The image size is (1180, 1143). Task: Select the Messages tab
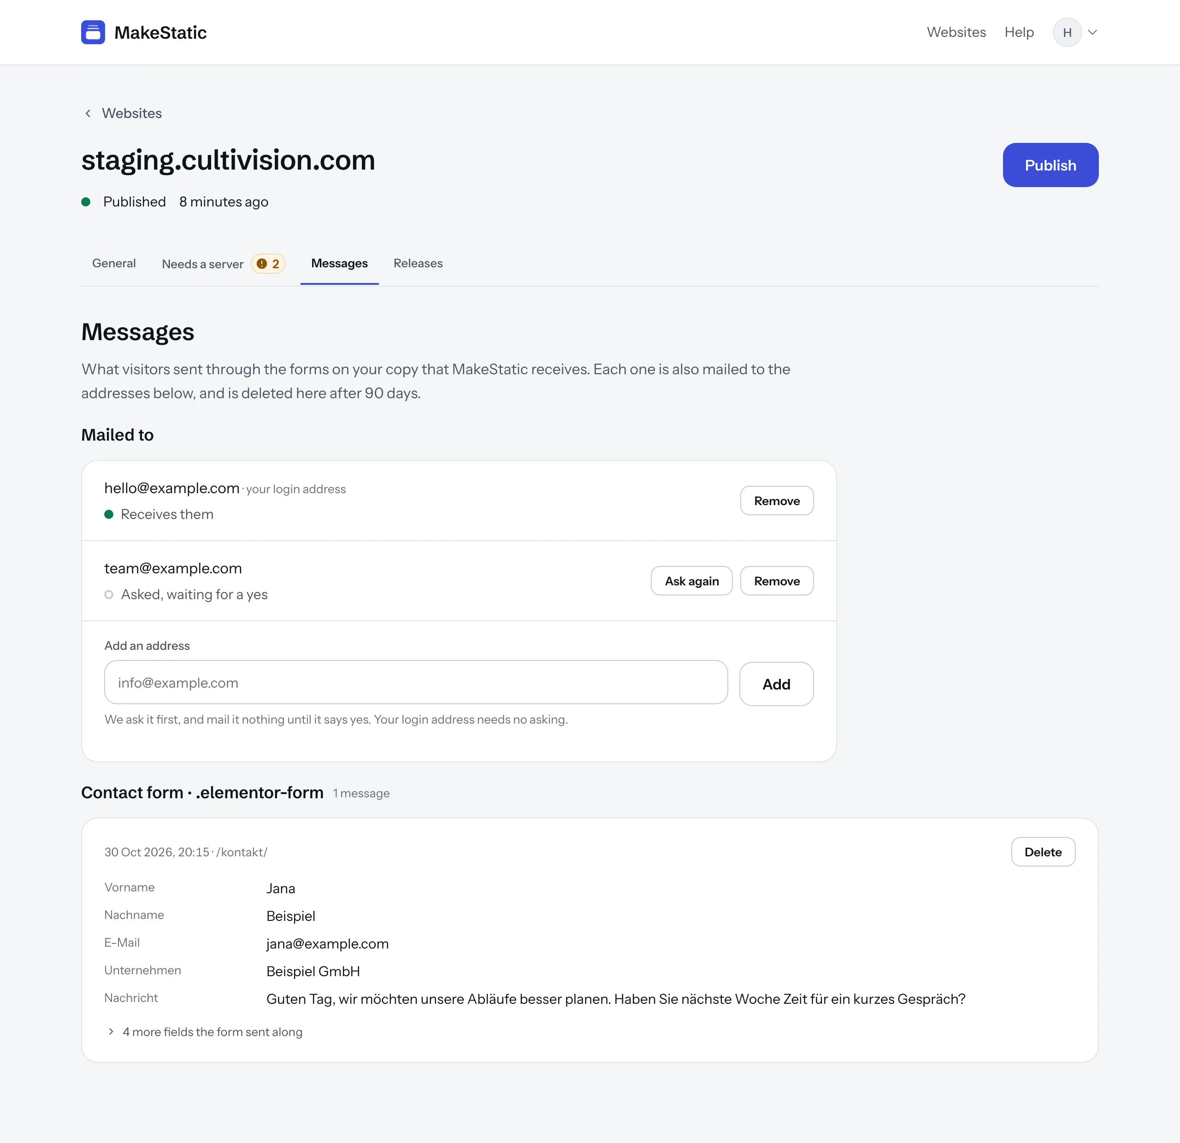[340, 263]
